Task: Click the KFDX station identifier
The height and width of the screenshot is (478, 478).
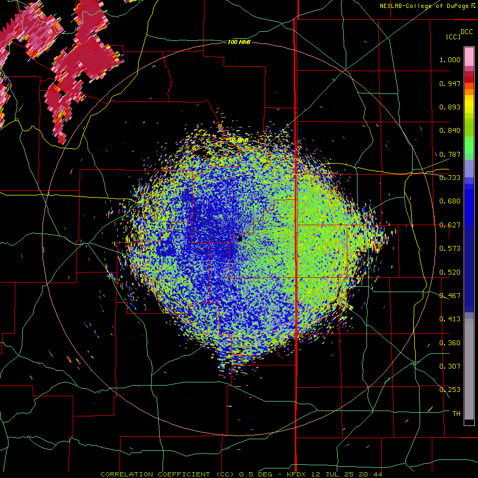Action: (296, 474)
